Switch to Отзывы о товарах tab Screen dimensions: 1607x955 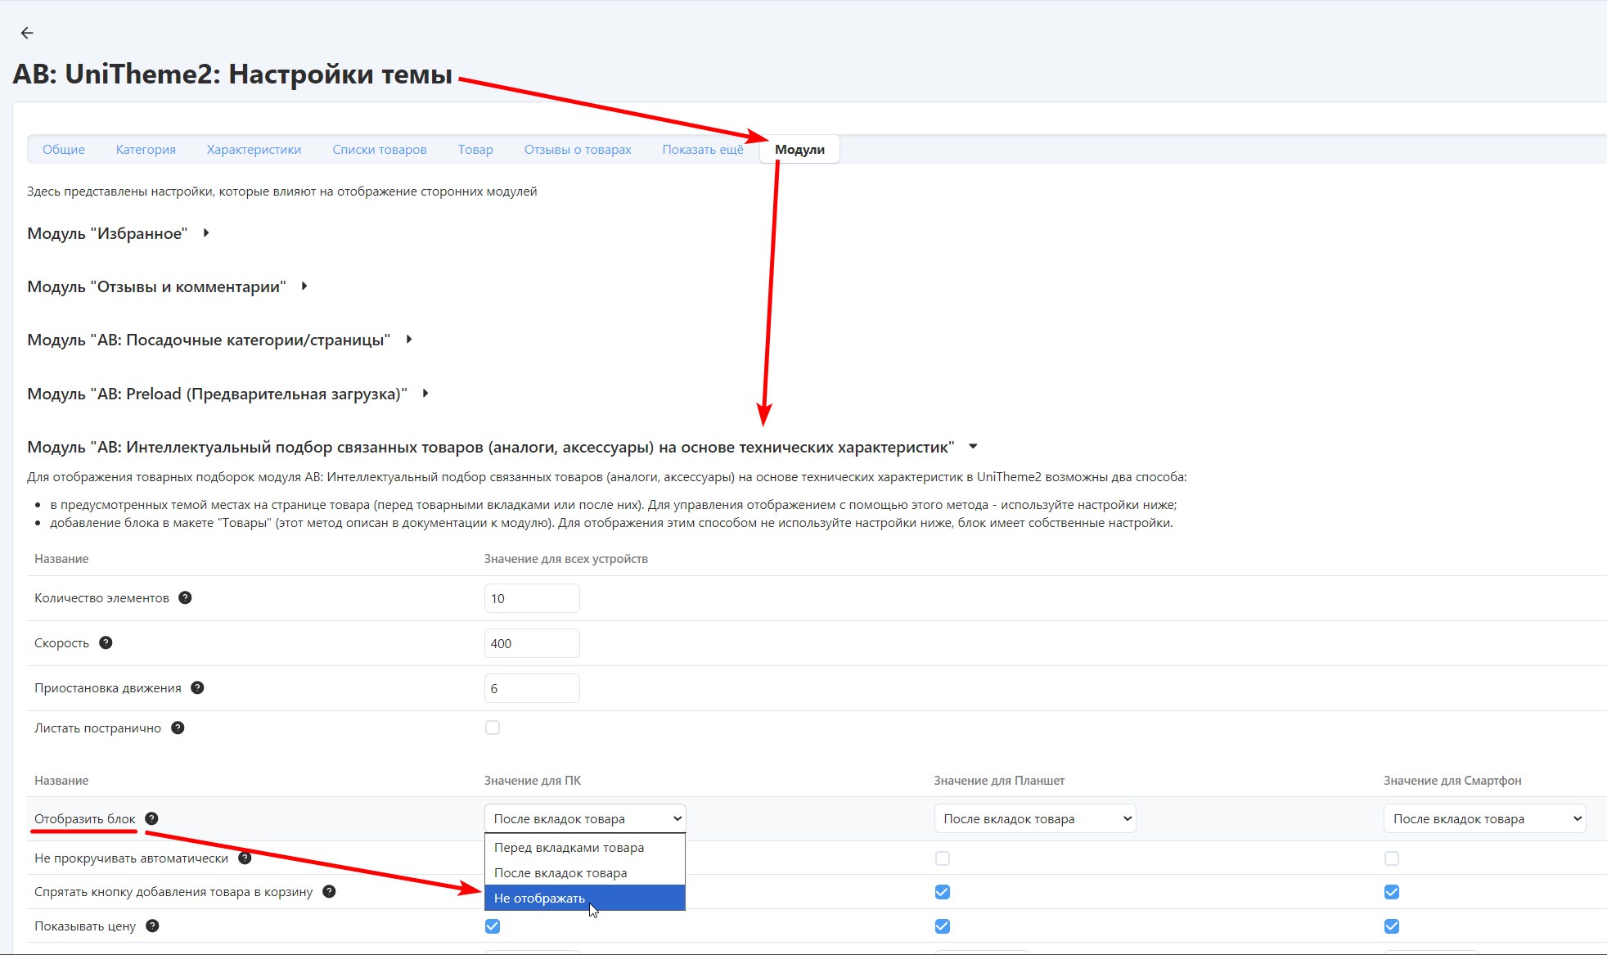pos(578,149)
